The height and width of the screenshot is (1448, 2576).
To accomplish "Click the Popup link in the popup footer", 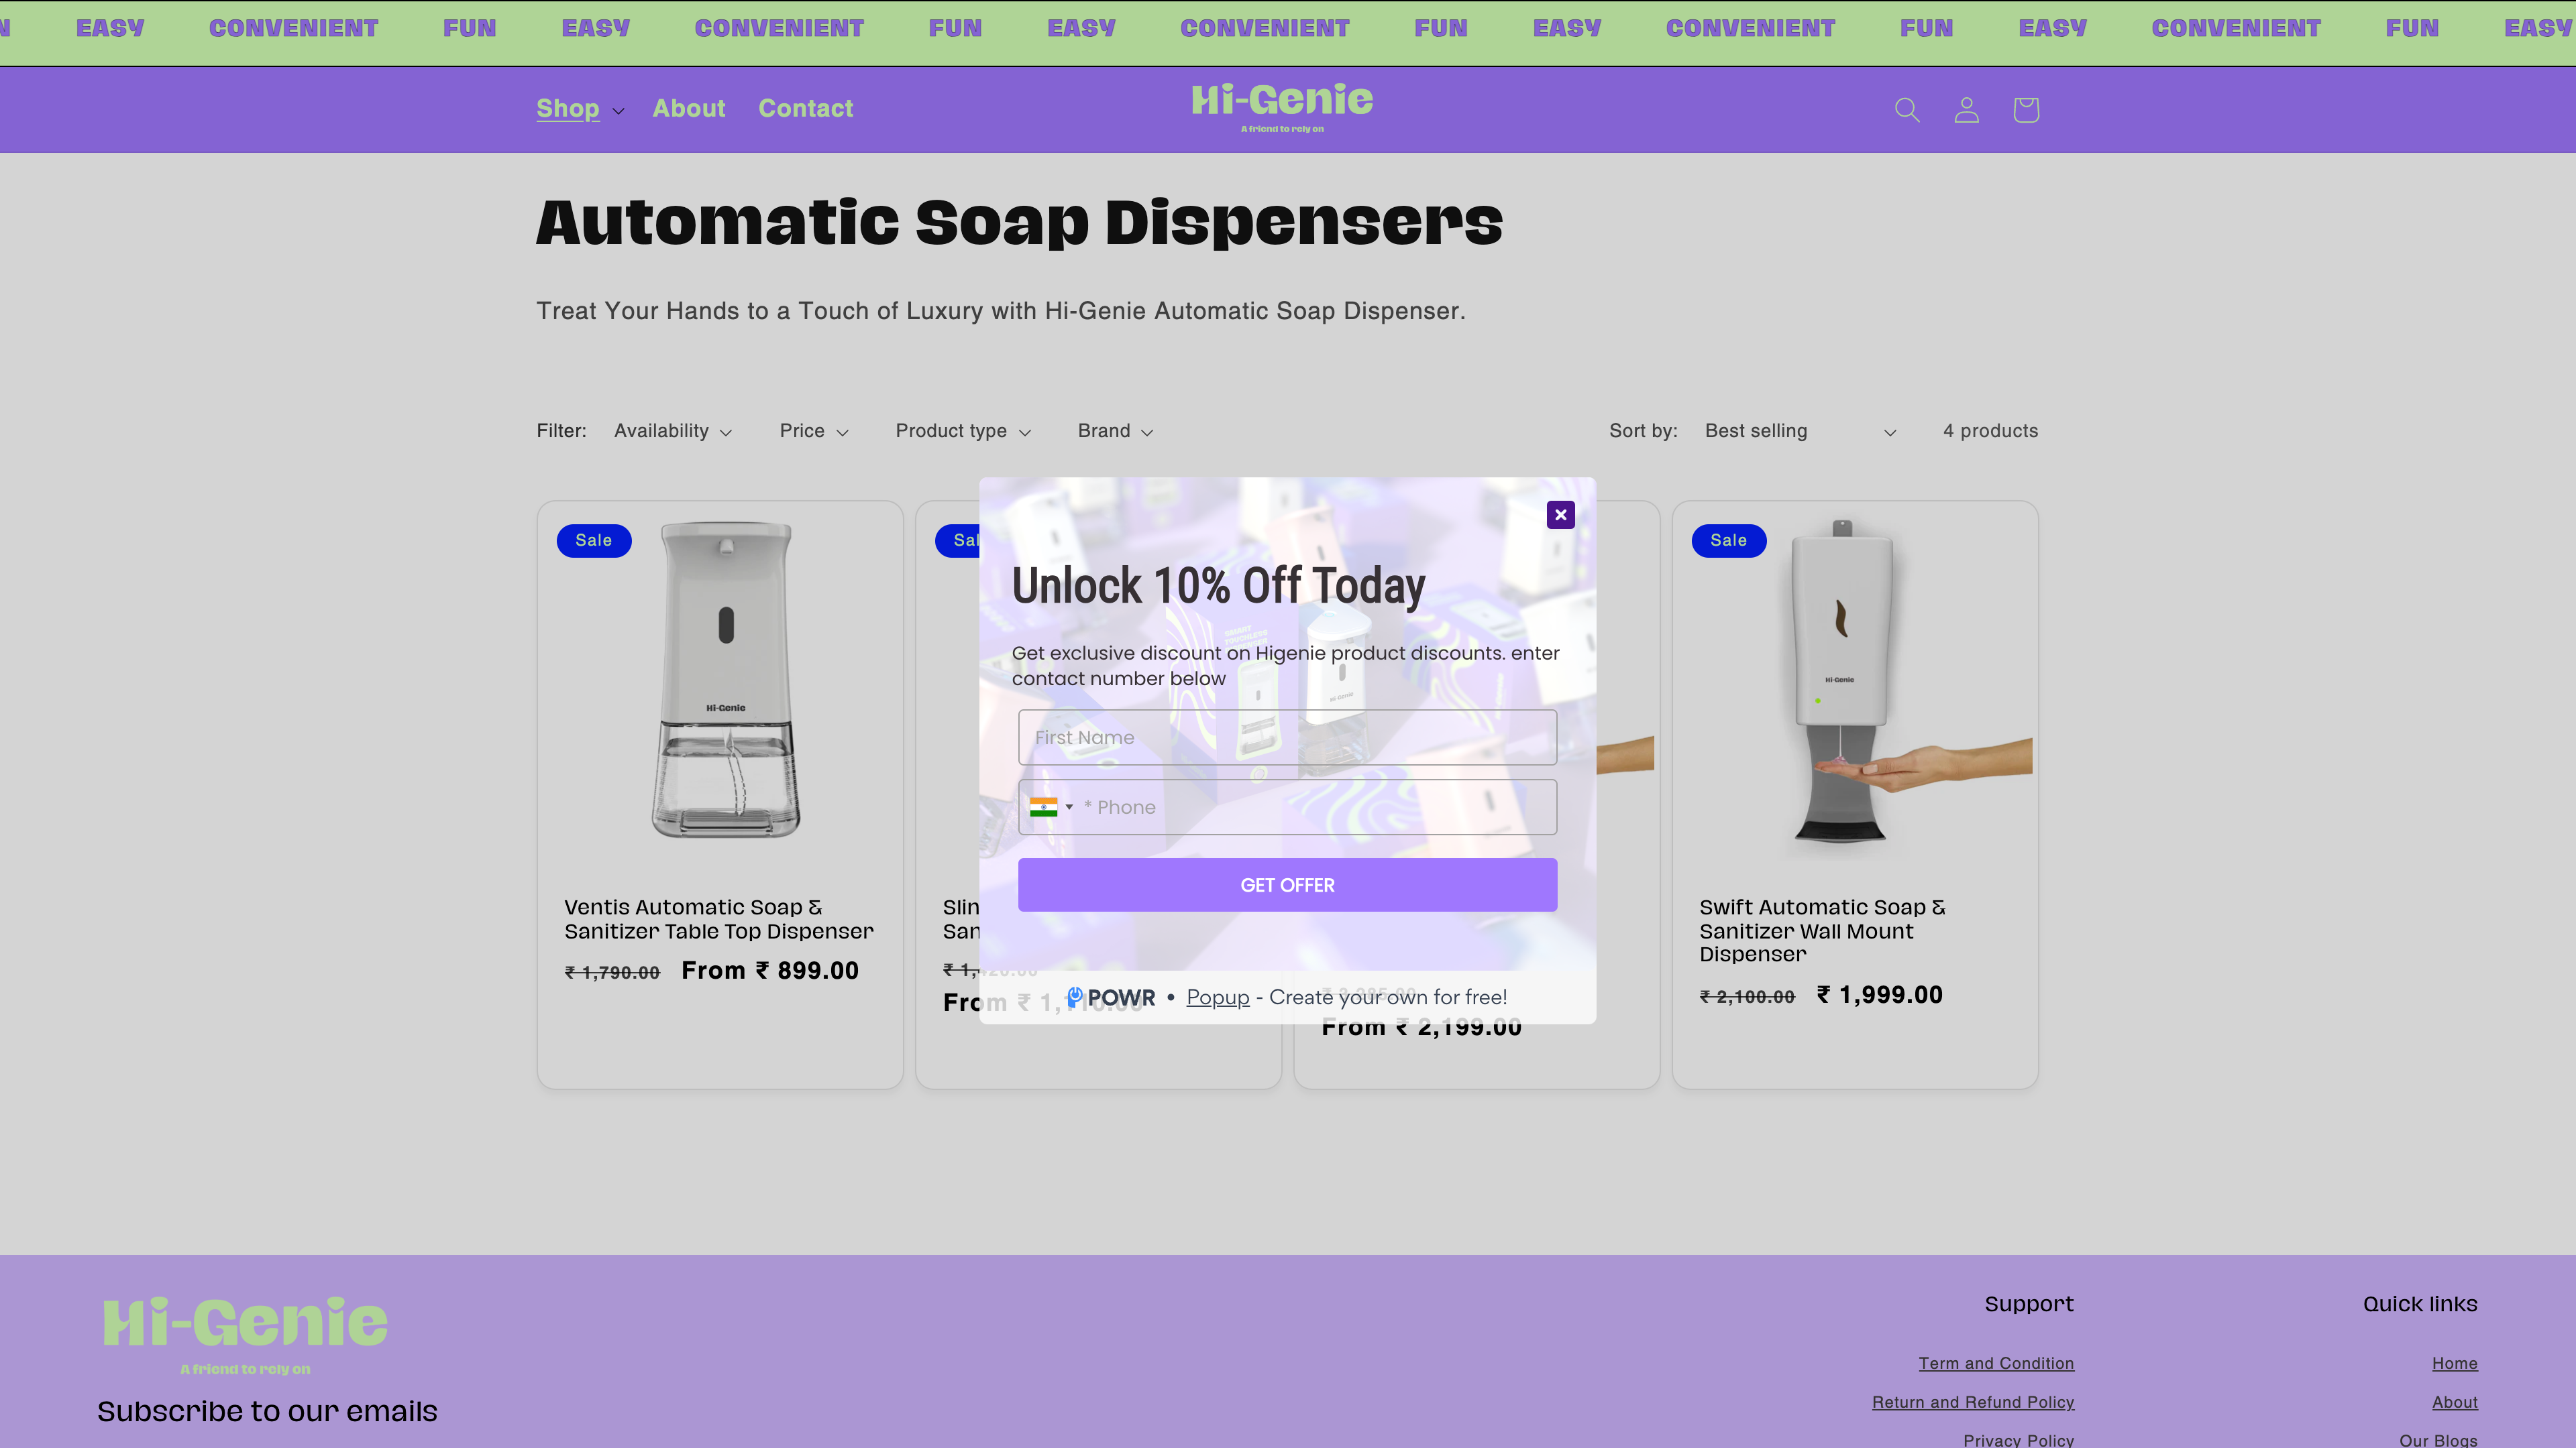I will click(1217, 996).
